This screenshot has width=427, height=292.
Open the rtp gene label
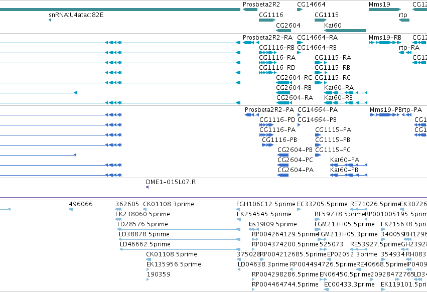pyautogui.click(x=403, y=15)
